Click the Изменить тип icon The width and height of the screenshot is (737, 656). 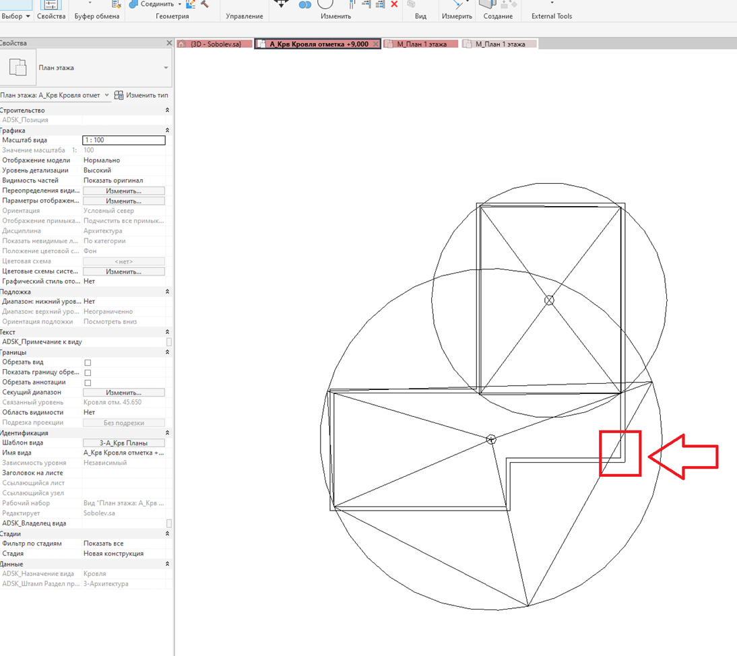tap(119, 95)
